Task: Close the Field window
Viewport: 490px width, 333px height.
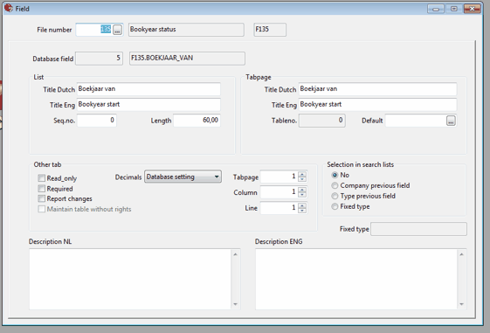Action: [473, 9]
